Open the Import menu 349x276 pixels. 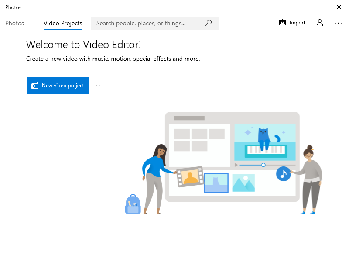(x=292, y=23)
